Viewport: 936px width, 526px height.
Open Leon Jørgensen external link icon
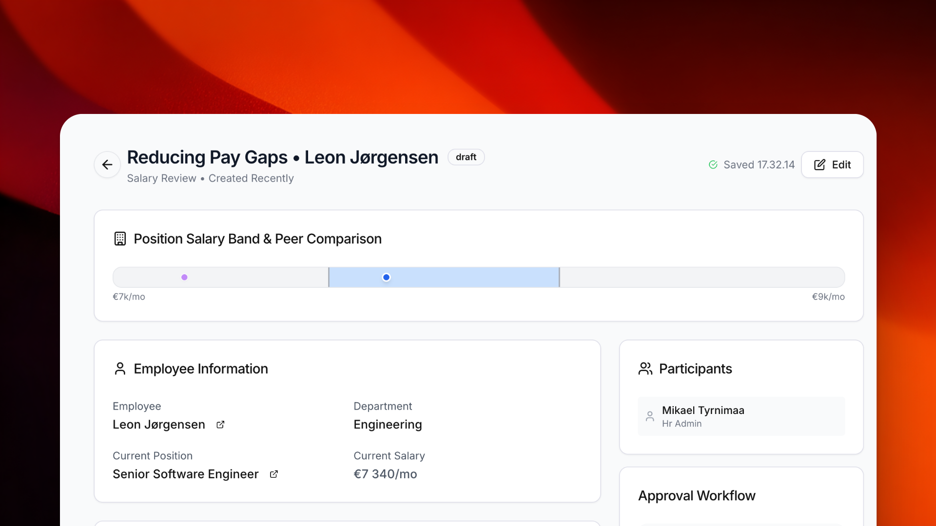coord(220,425)
